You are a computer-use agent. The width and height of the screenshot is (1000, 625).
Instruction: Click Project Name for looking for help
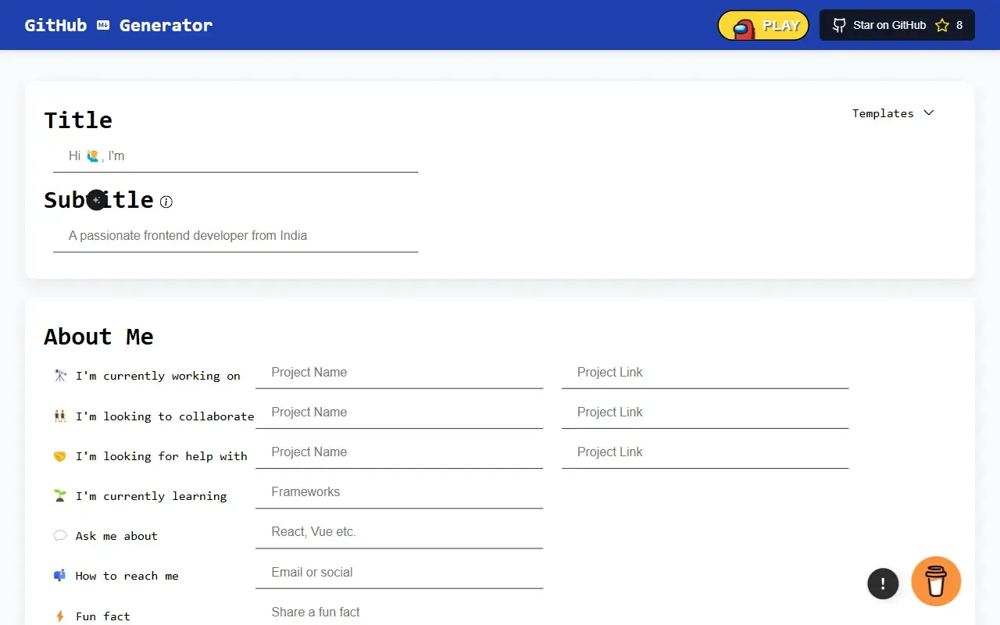click(399, 452)
